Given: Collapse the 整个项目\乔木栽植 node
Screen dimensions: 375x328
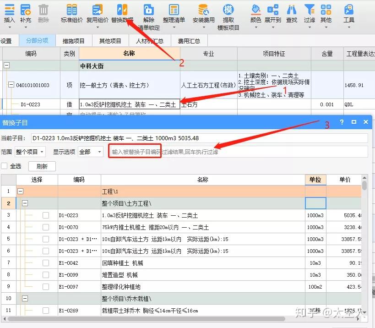Looking at the screenshot, I should [25, 299].
